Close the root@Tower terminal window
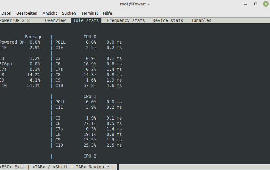 click(x=266, y=4)
